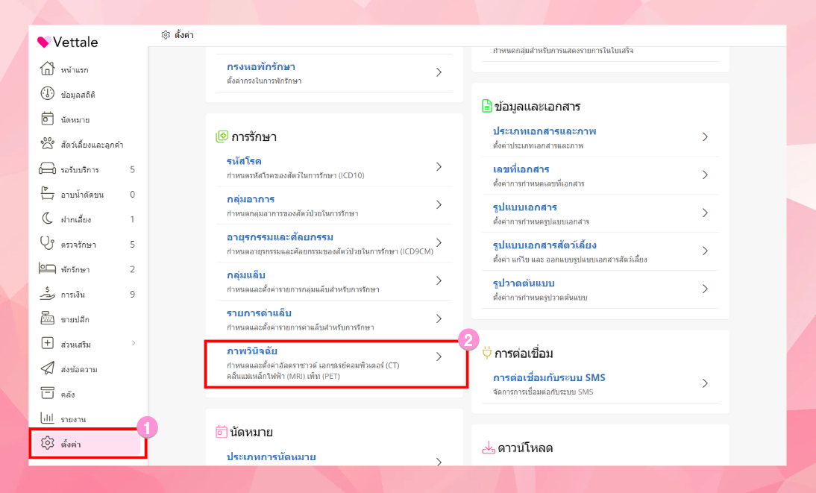Open the เลขที่เอกสาร settings link
The height and width of the screenshot is (493, 816).
pyautogui.click(x=521, y=169)
